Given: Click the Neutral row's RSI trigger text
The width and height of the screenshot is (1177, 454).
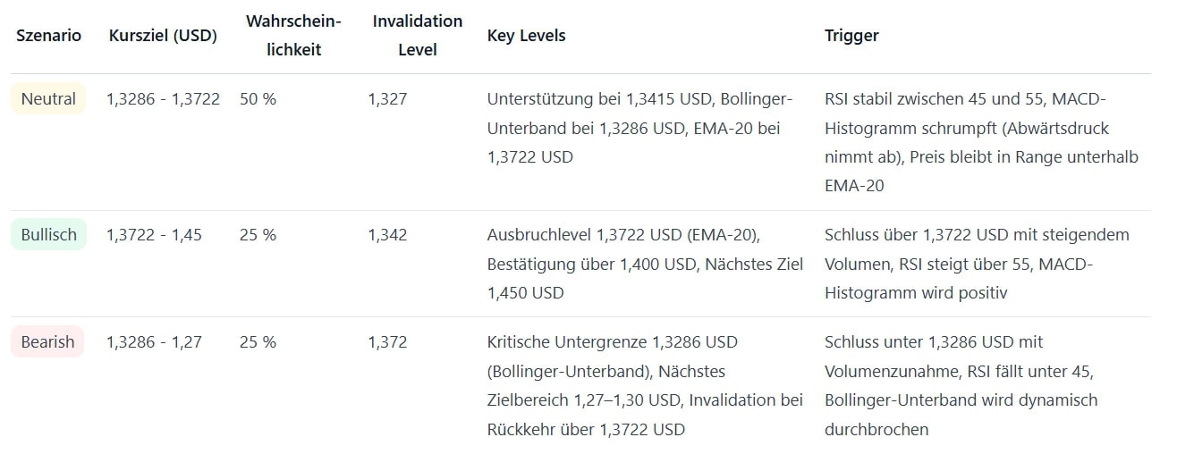Looking at the screenshot, I should tap(980, 142).
